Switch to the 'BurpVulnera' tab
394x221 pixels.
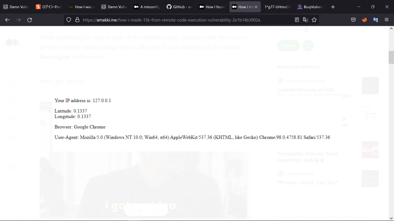coord(310,7)
